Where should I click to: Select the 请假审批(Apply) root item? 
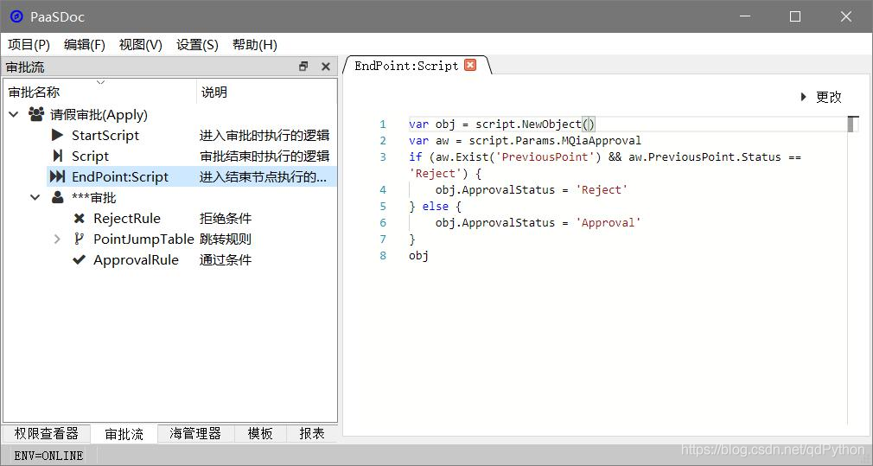coord(99,115)
